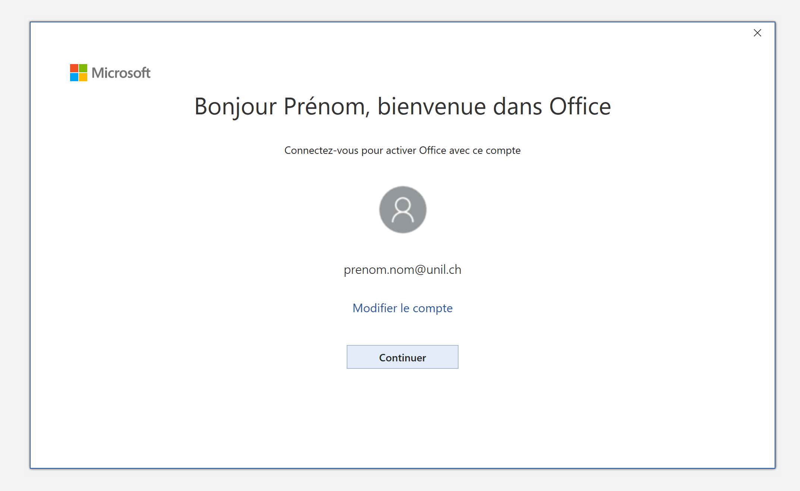Click the Microsoft wordmark text
Screen dimensions: 800x491
coord(121,73)
